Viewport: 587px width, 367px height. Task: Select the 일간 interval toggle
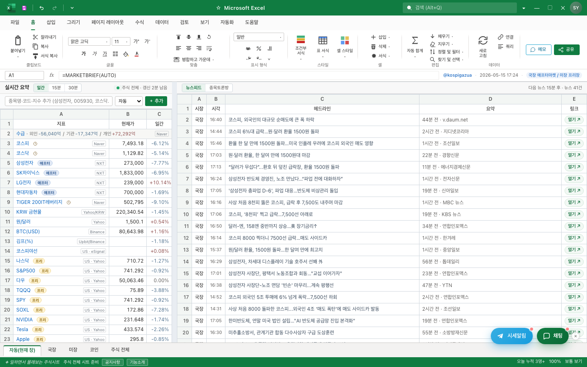pos(41,88)
